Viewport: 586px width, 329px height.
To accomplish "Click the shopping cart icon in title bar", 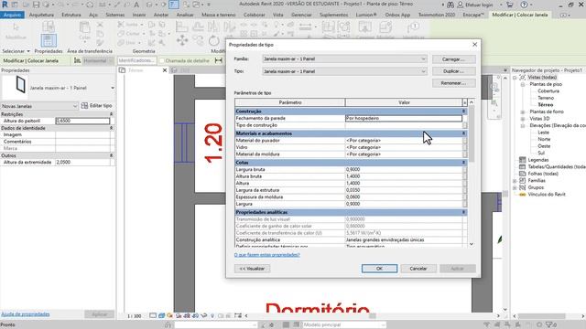I will pos(510,5).
